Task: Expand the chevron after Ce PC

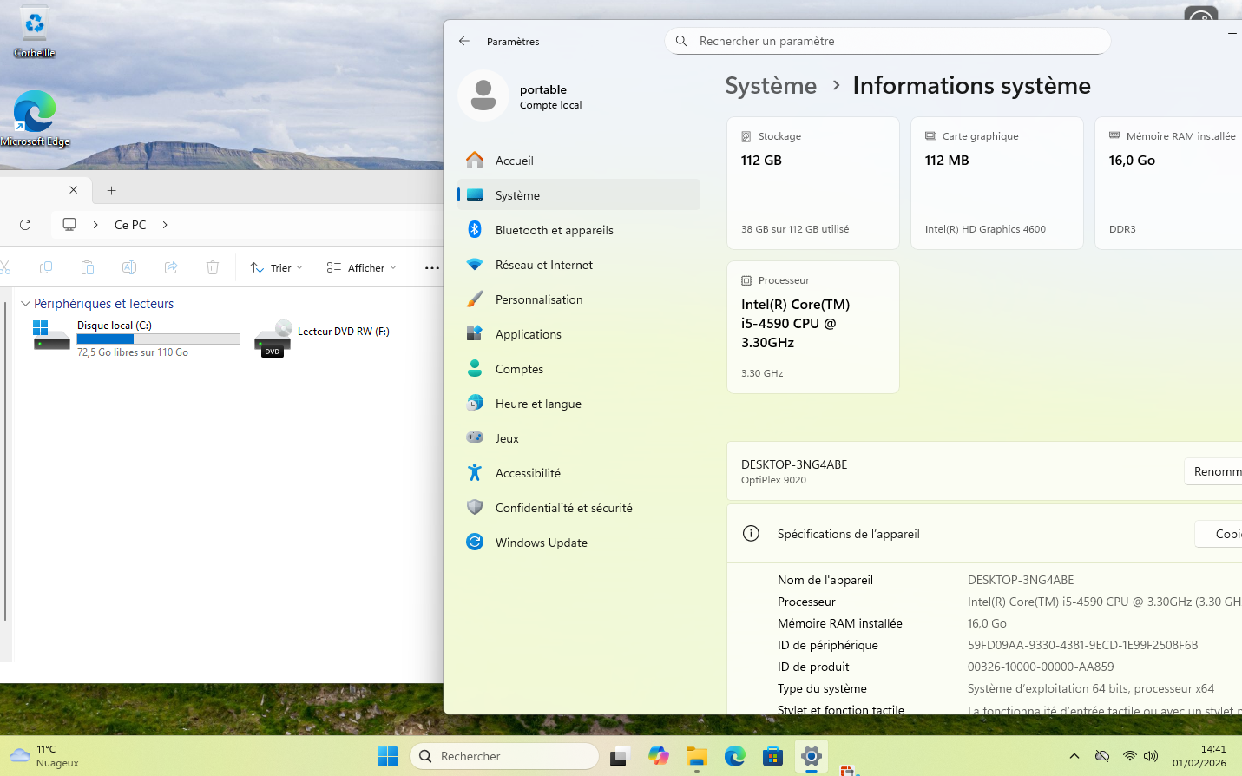Action: click(165, 225)
